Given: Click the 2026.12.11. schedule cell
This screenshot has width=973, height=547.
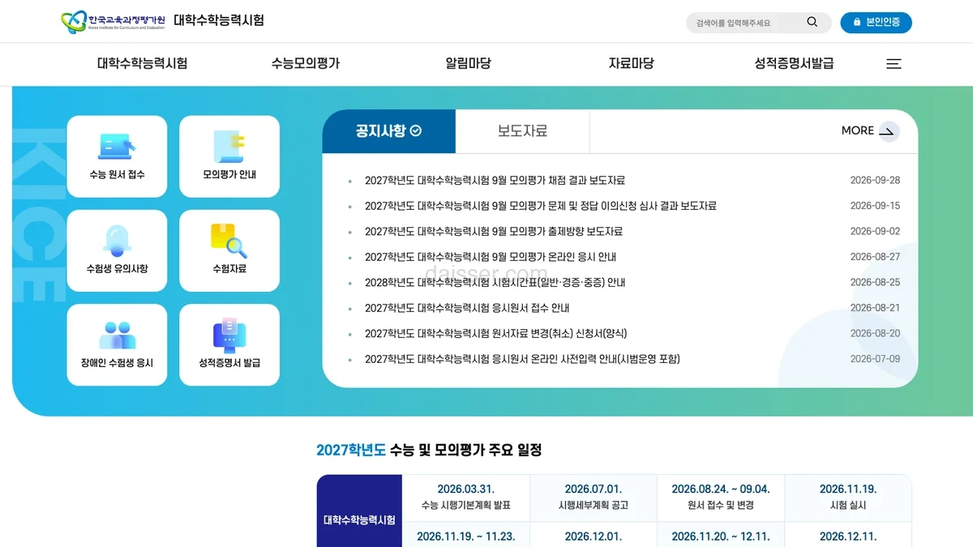Looking at the screenshot, I should coord(848,536).
